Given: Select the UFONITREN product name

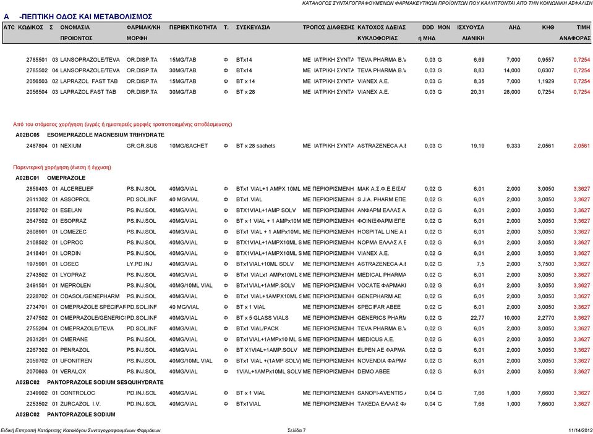Looking at the screenshot, I should [x=76, y=361].
